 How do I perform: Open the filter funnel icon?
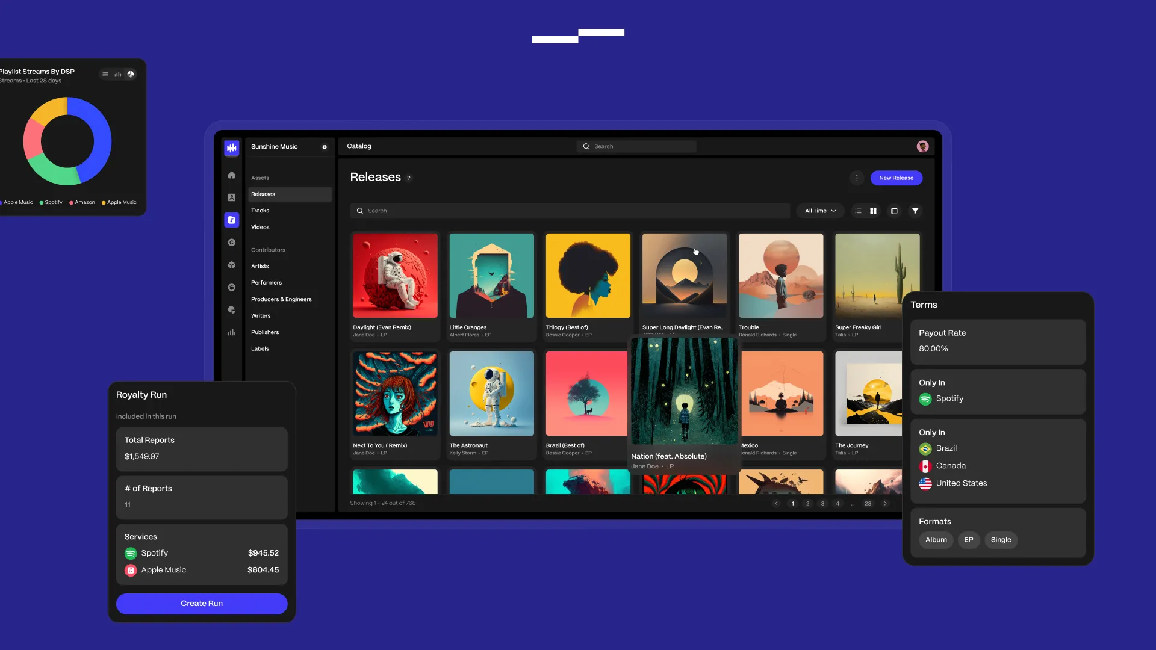pos(915,211)
